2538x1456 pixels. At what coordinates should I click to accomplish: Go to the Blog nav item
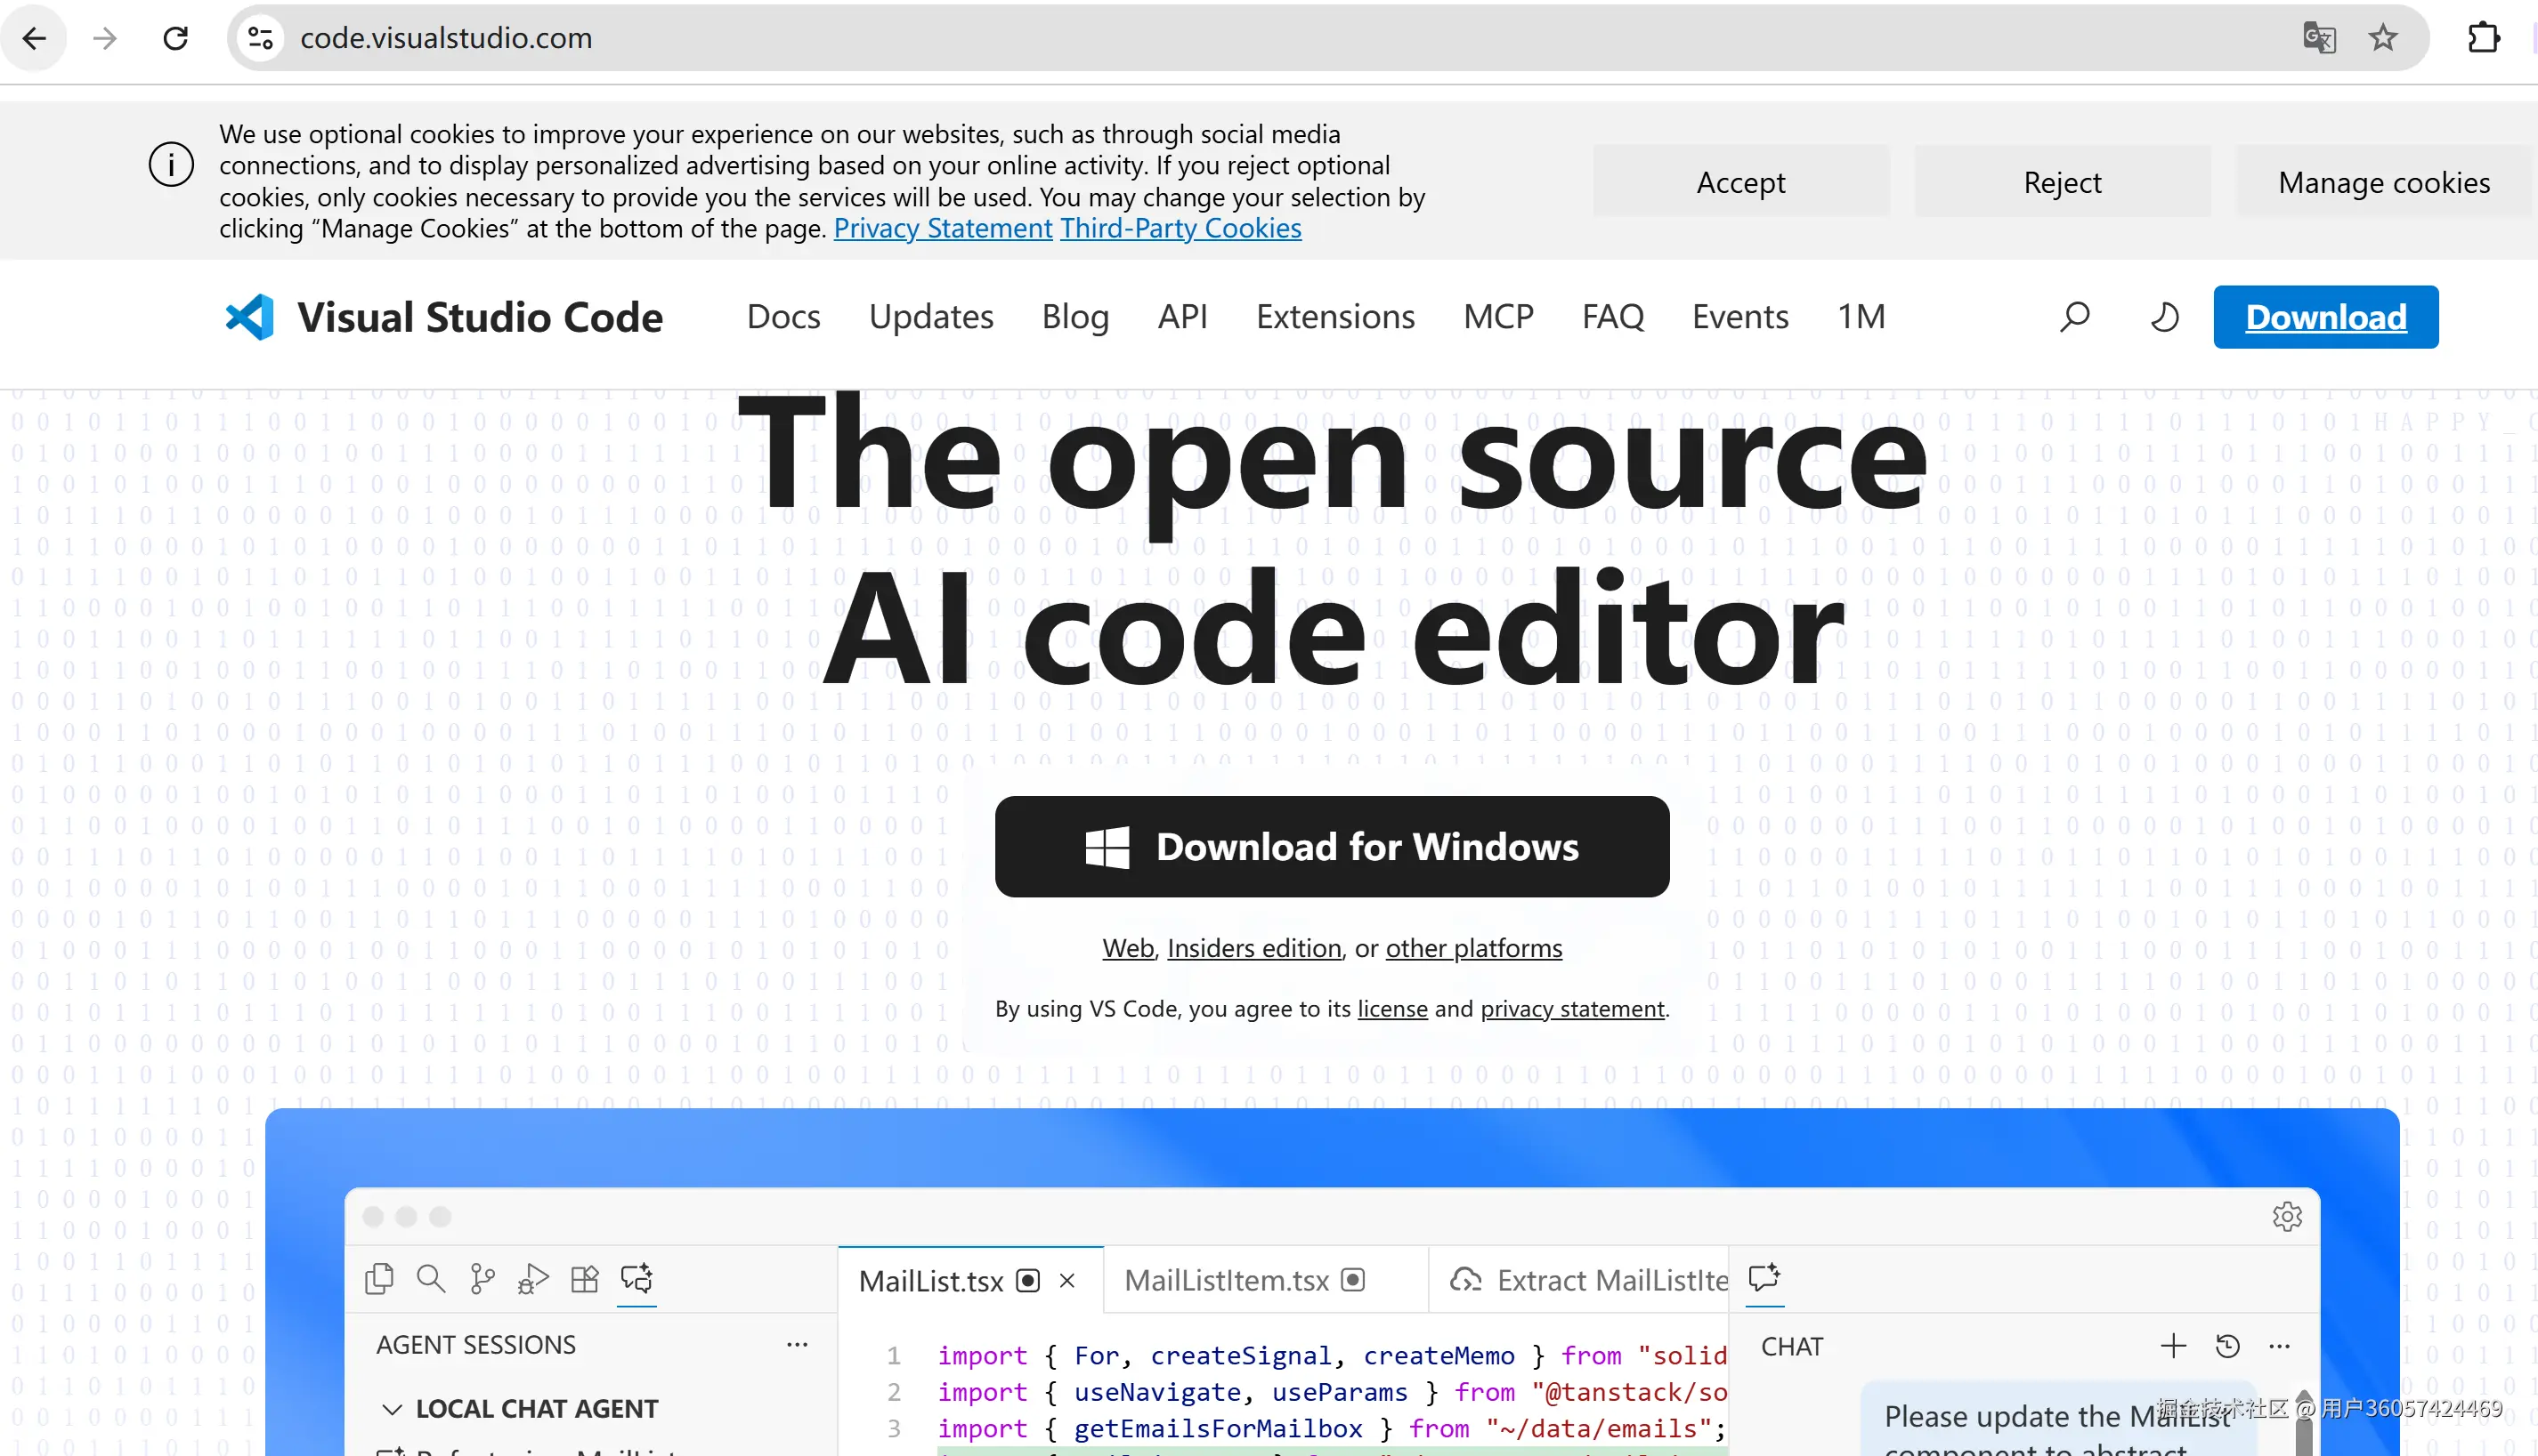coord(1074,317)
